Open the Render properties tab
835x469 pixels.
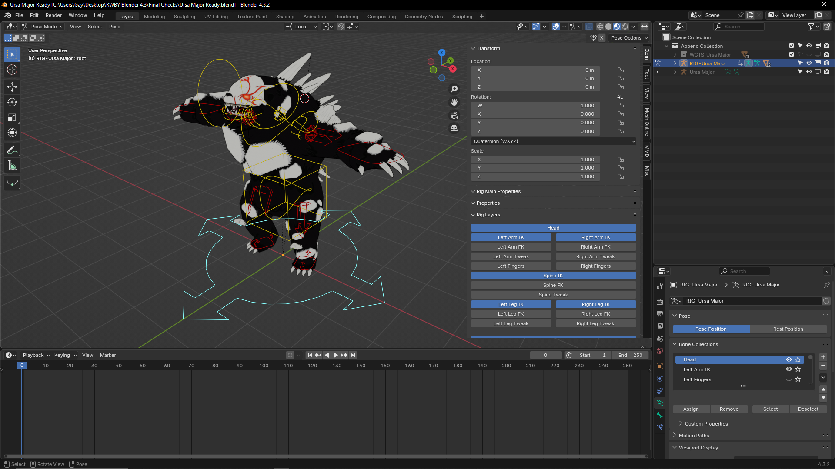click(x=660, y=302)
